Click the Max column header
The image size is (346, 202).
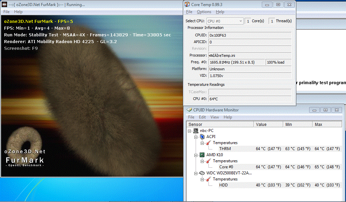pos(327,125)
